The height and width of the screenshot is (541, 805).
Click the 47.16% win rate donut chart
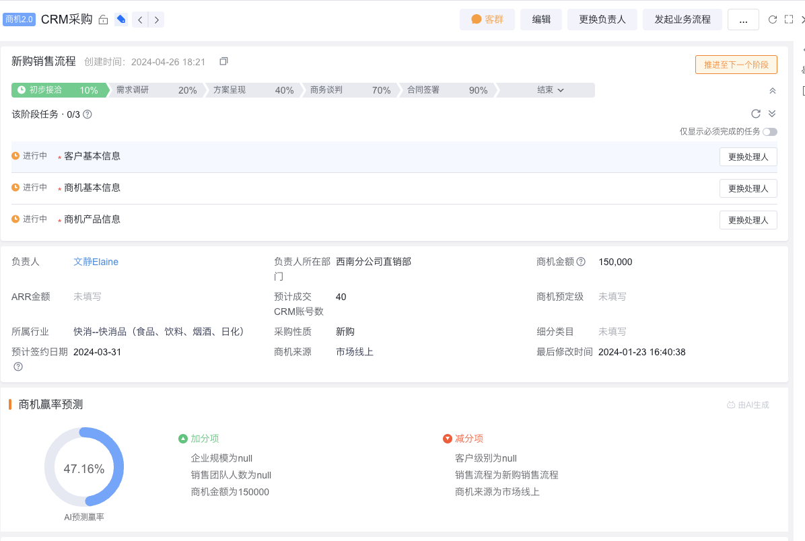(x=84, y=467)
